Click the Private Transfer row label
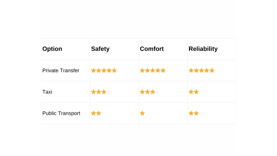This screenshot has width=277, height=156. coord(61,70)
